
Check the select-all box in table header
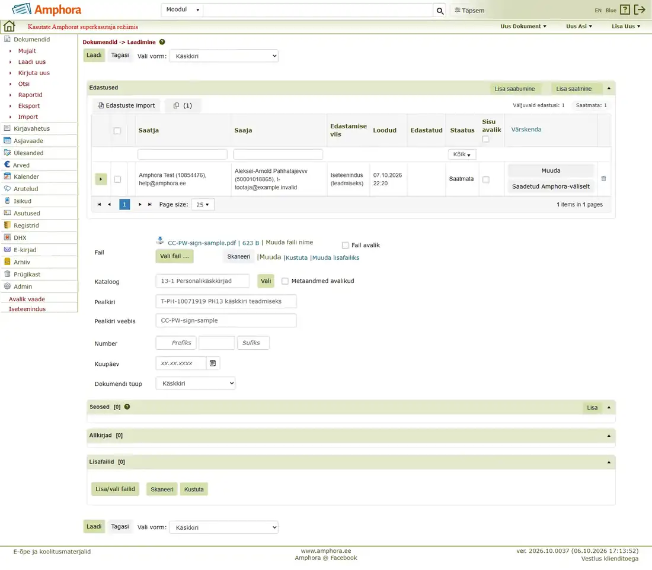pyautogui.click(x=117, y=131)
